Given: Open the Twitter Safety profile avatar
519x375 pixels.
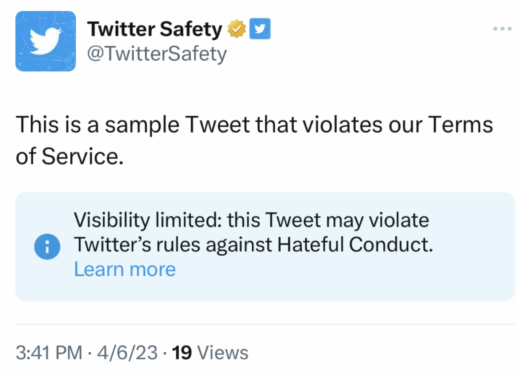Looking at the screenshot, I should (45, 41).
